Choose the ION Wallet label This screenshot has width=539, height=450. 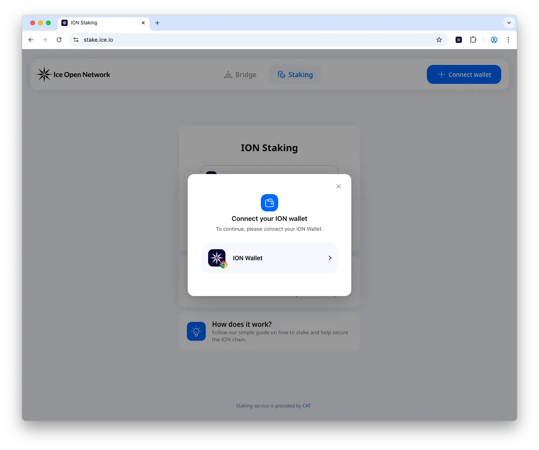coord(247,258)
